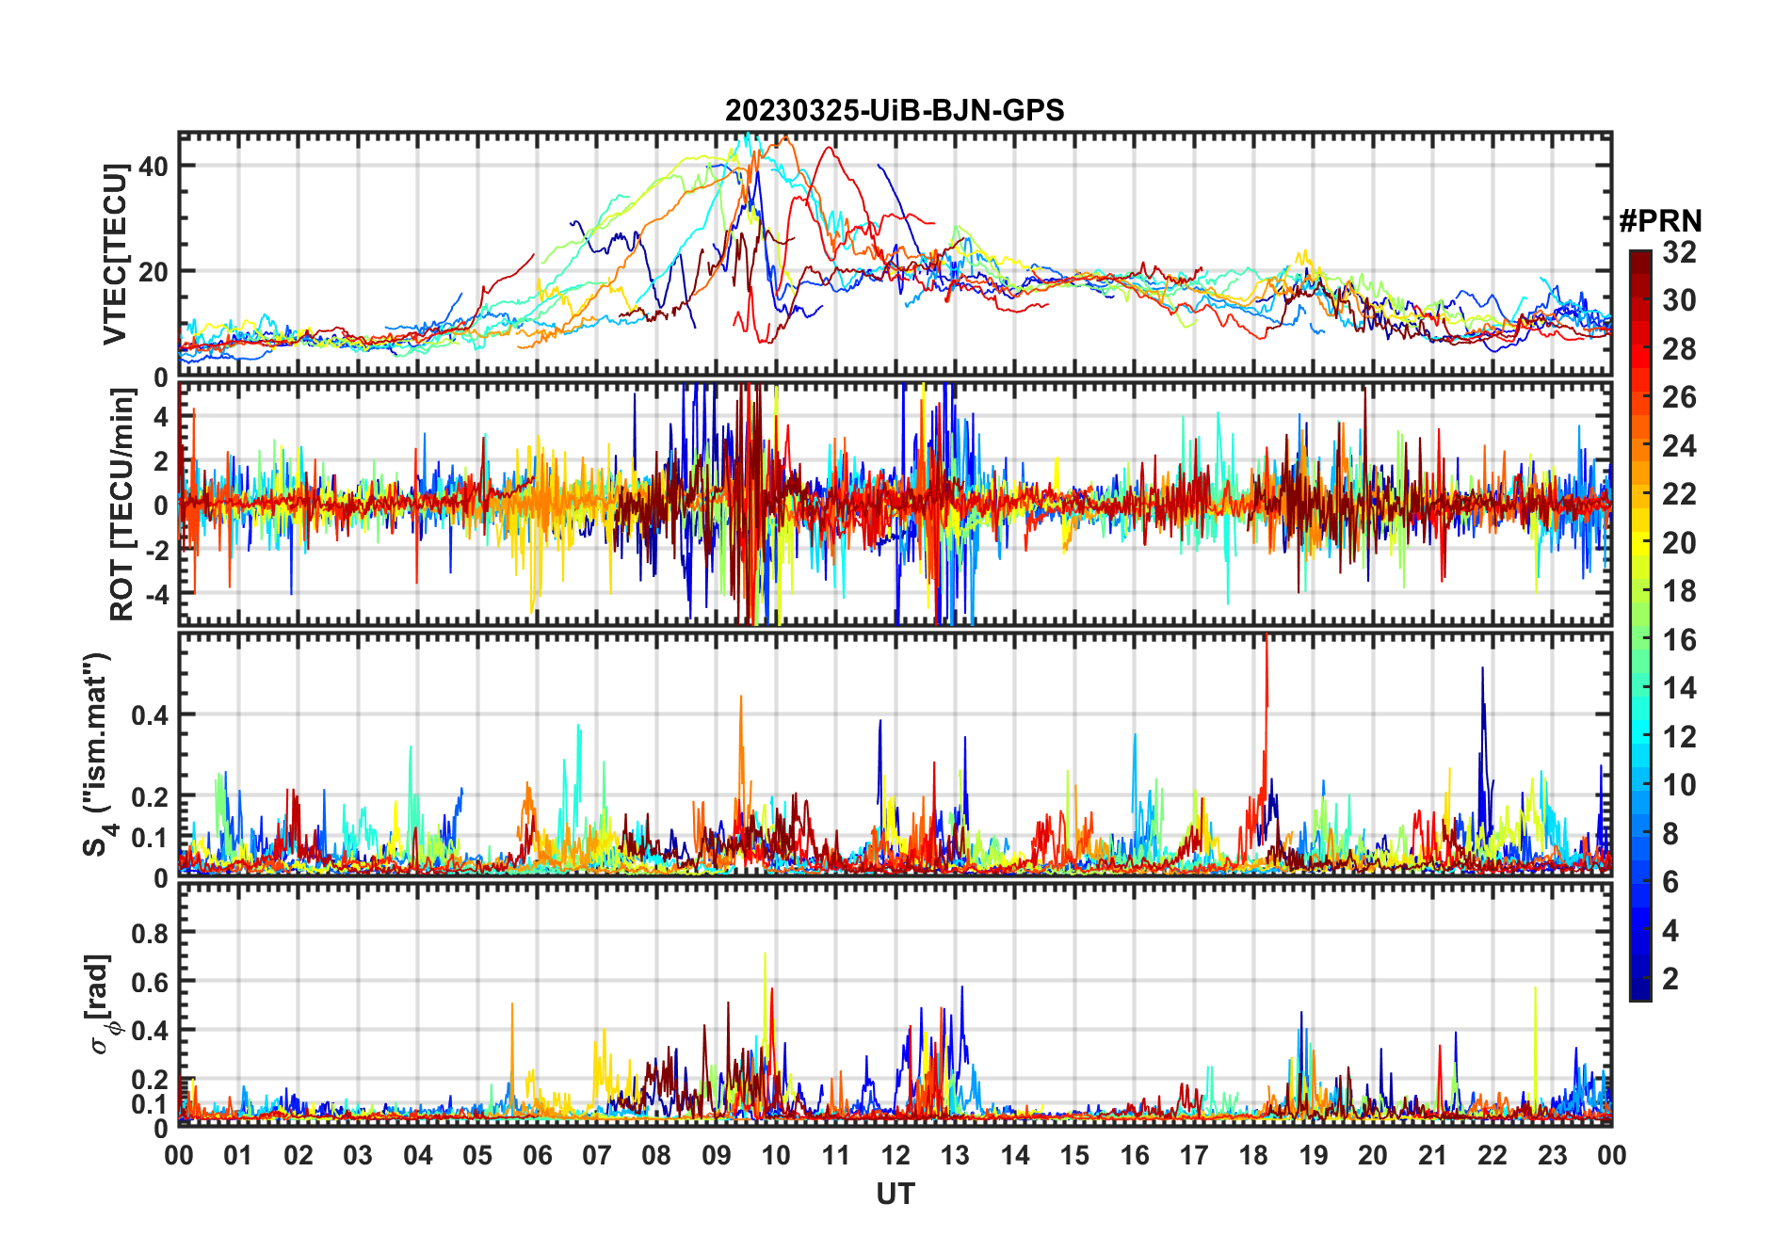
Task: Click the 0.4 tick label on S4 axis
Action: tap(150, 715)
